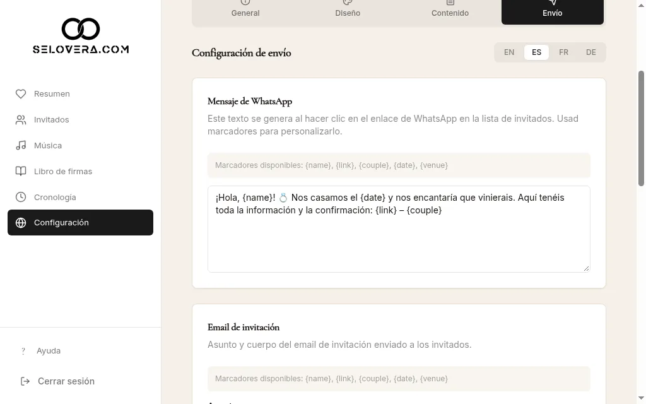Click the 'Configuración de envío' title
This screenshot has width=646, height=404.
pyautogui.click(x=242, y=53)
